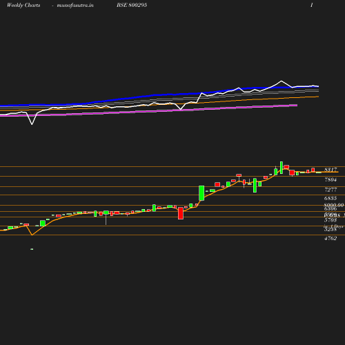The width and height of the screenshot is (345, 345).
Task: Click the large red candle at the mid-chart dip
Action: click(181, 213)
